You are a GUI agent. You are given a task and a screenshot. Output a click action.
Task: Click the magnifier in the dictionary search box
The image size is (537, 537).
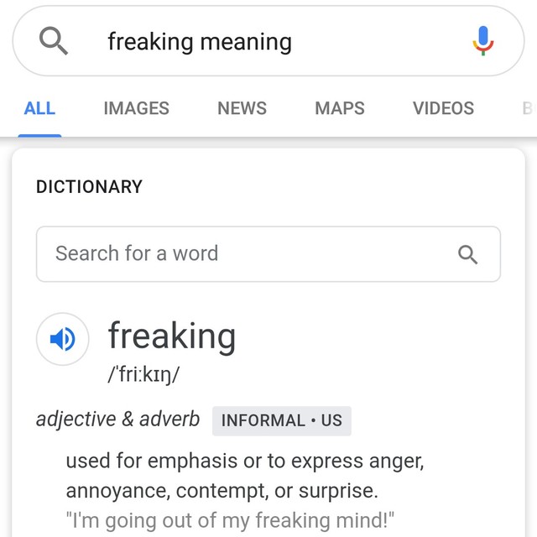468,254
